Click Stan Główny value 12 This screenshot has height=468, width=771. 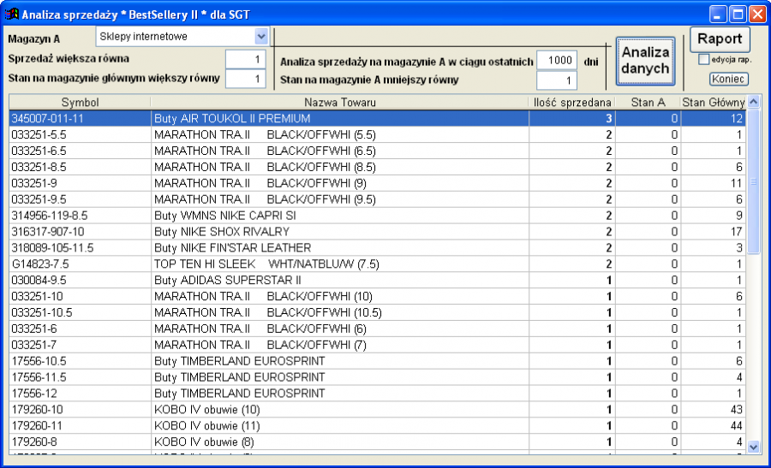736,119
